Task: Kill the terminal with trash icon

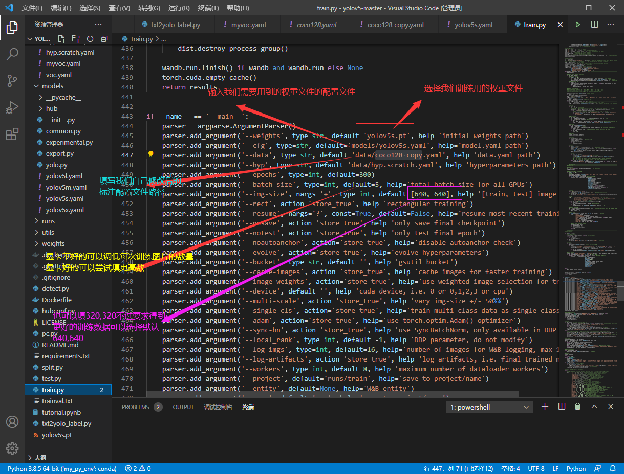Action: pos(578,407)
